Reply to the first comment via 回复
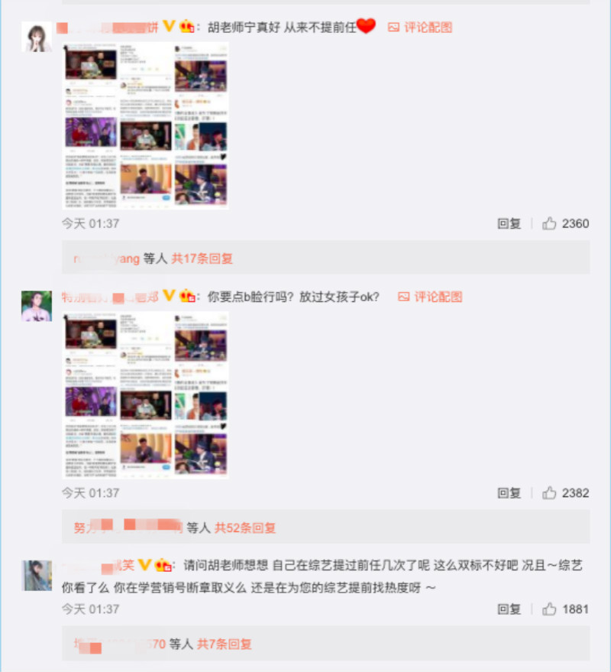 point(509,223)
